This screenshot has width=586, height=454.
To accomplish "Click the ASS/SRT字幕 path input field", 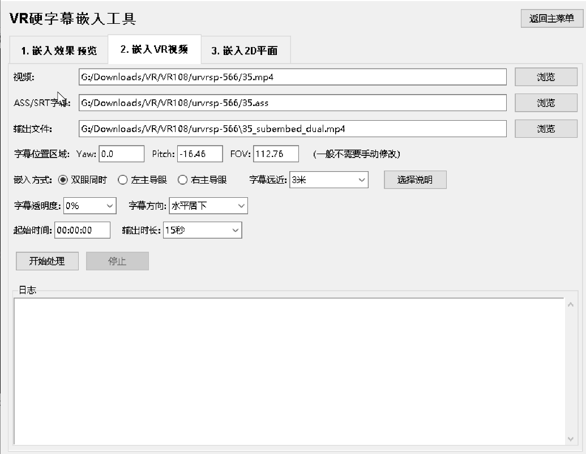I will coord(293,103).
